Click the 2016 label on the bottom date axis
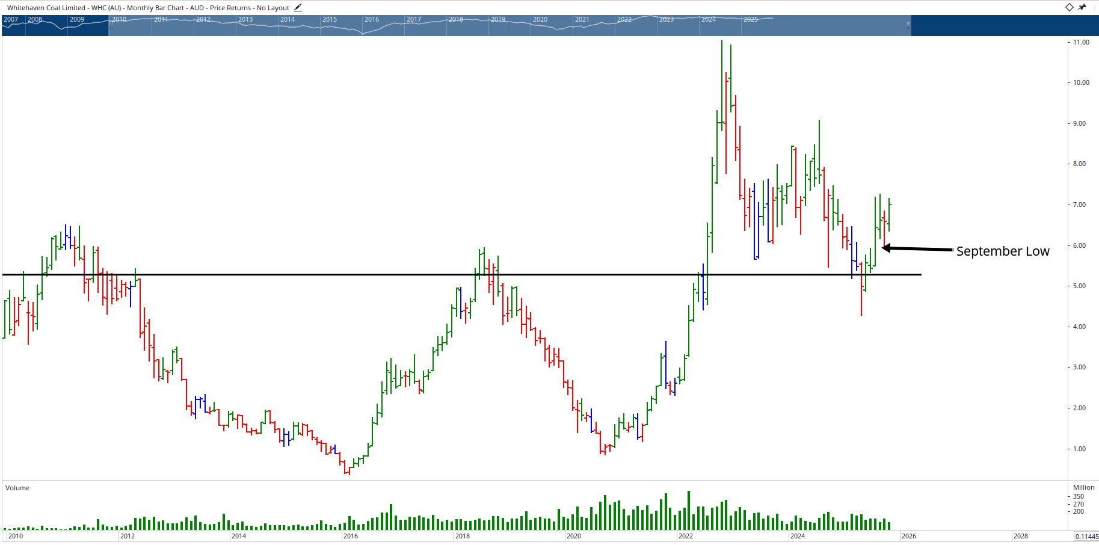The height and width of the screenshot is (545, 1099). click(350, 536)
